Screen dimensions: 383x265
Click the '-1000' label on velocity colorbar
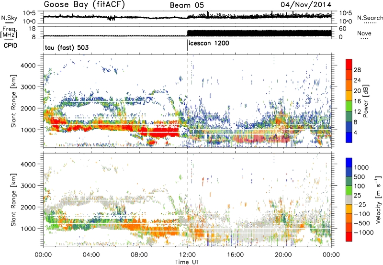tap(364, 232)
